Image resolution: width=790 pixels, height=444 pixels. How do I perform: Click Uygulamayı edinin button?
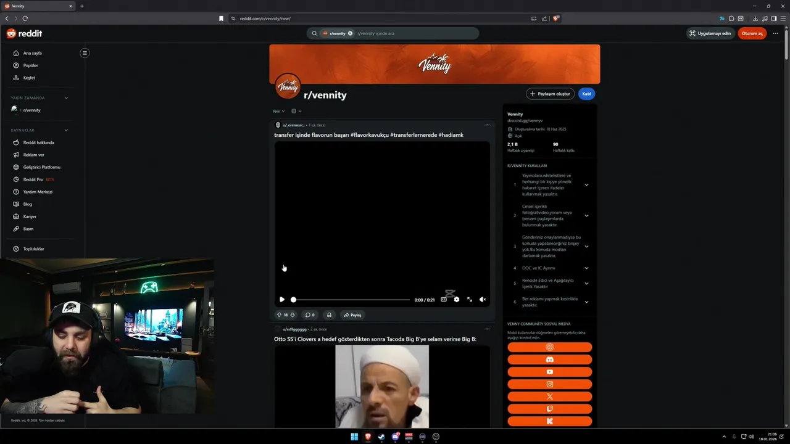point(710,33)
